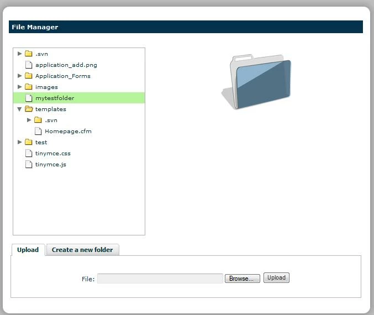The width and height of the screenshot is (374, 315).
Task: Click the images folder icon
Action: point(29,87)
